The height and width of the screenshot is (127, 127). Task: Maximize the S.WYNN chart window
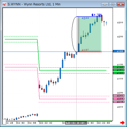pyautogui.click(x=113, y=4)
